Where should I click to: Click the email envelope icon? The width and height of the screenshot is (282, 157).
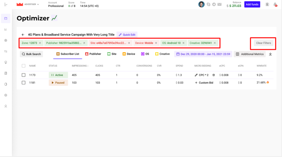[219, 4]
